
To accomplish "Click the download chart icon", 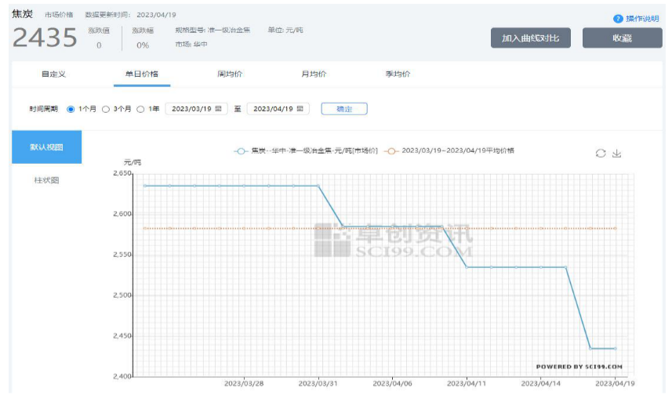I will coord(617,154).
